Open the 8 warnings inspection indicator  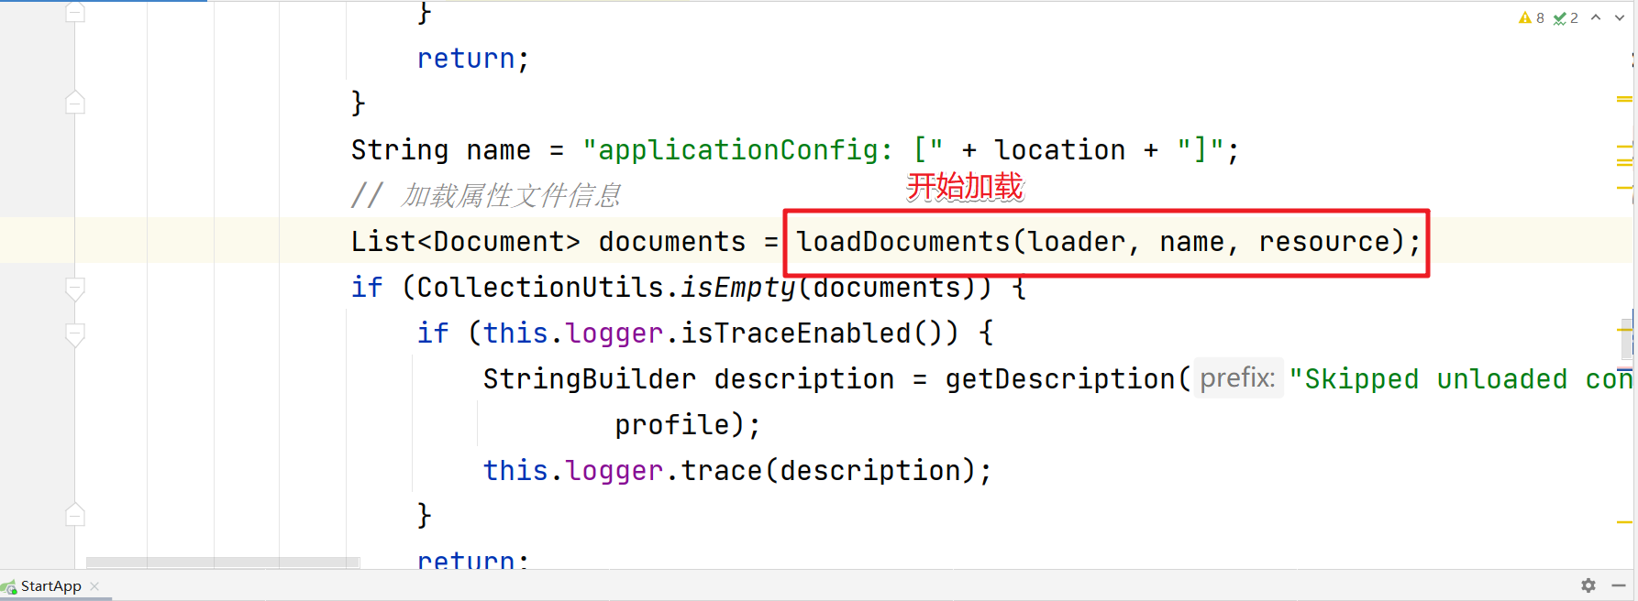tap(1532, 17)
